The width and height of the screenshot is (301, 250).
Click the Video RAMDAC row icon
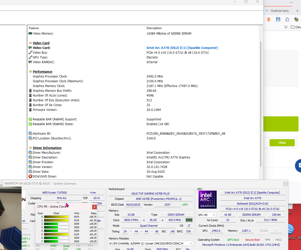point(30,62)
